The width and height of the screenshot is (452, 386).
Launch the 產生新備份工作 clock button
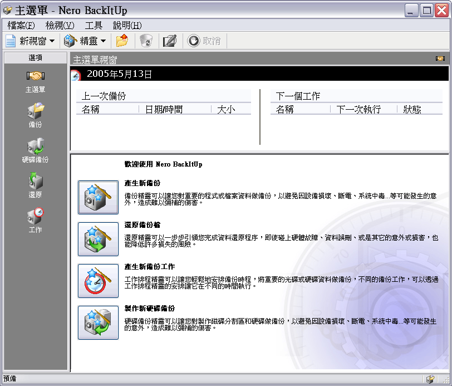pos(98,281)
